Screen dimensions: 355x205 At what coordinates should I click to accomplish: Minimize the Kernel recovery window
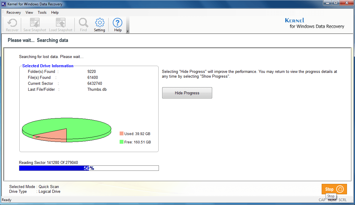coord(327,3)
